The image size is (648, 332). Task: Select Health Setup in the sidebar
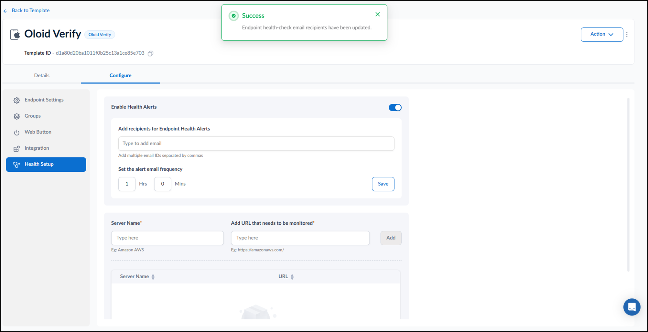coord(46,165)
